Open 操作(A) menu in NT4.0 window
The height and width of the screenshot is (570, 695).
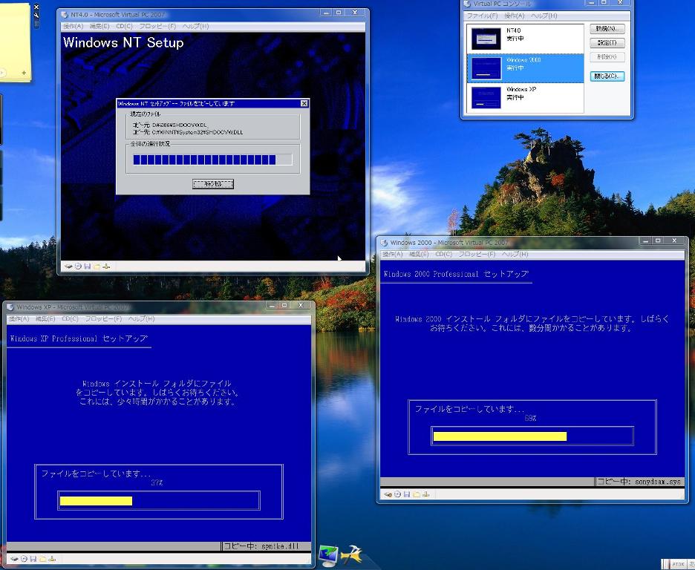coord(73,26)
